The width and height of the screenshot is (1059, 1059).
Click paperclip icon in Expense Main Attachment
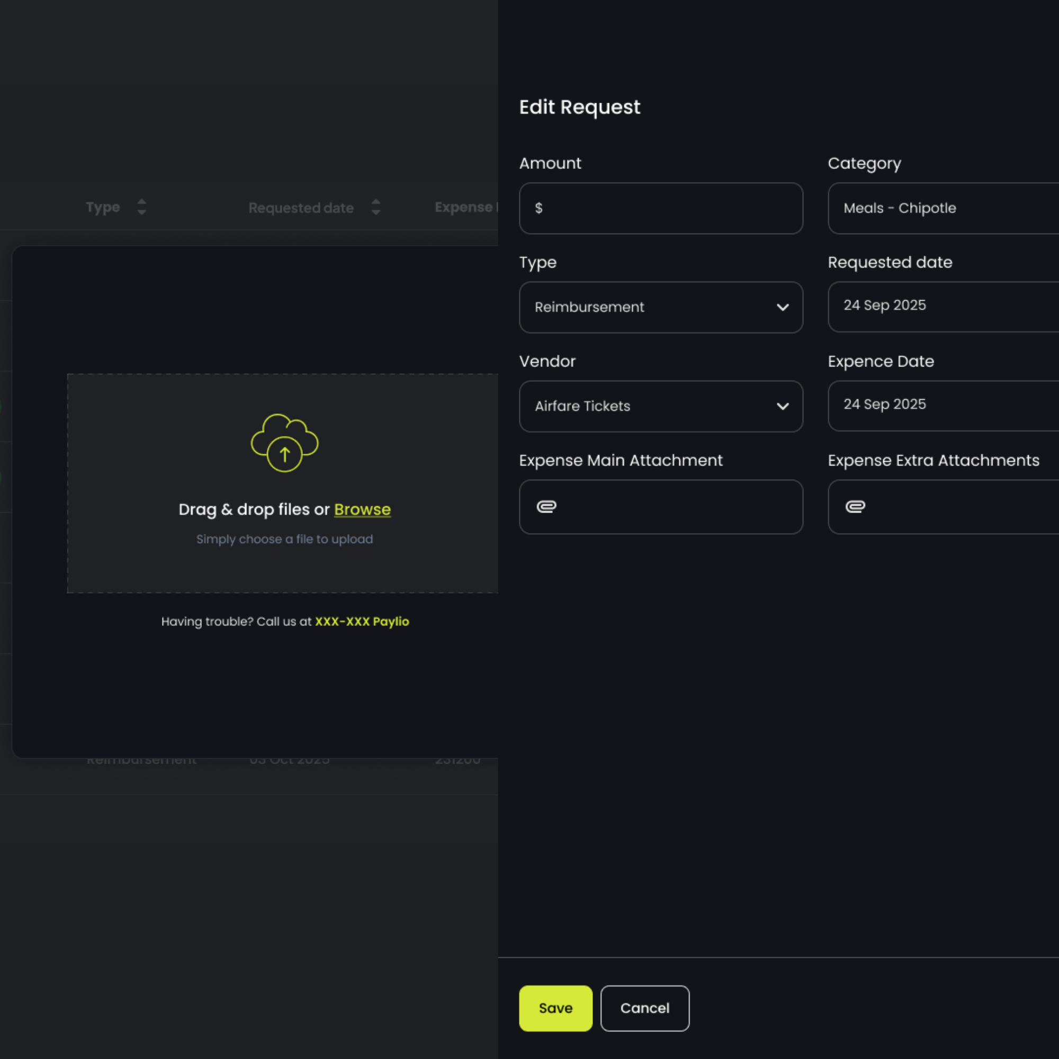point(546,507)
